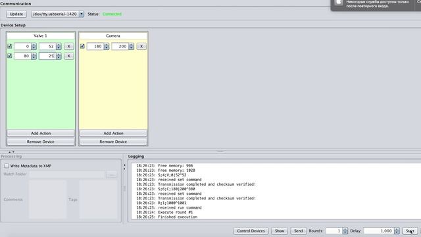Click Camera field showing 180
Screen dimensions: 421x237
point(95,46)
